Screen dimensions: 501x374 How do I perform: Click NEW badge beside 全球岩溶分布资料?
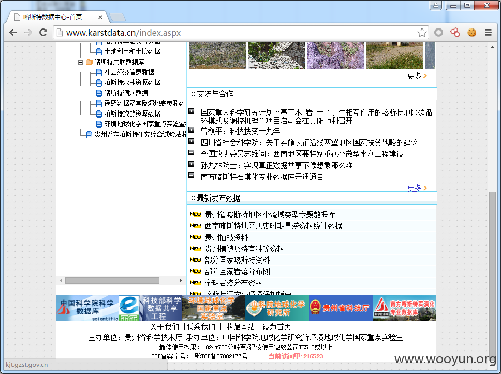(x=196, y=283)
